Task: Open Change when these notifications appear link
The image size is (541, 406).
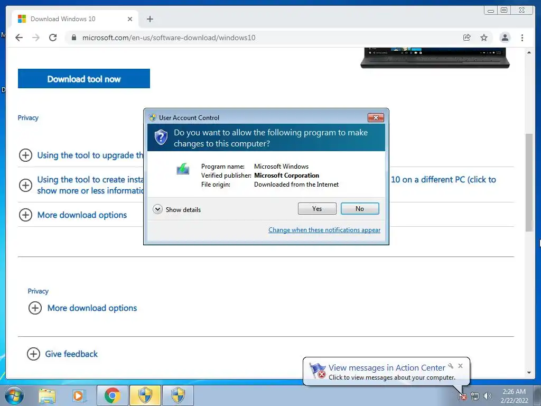Action: (324, 230)
